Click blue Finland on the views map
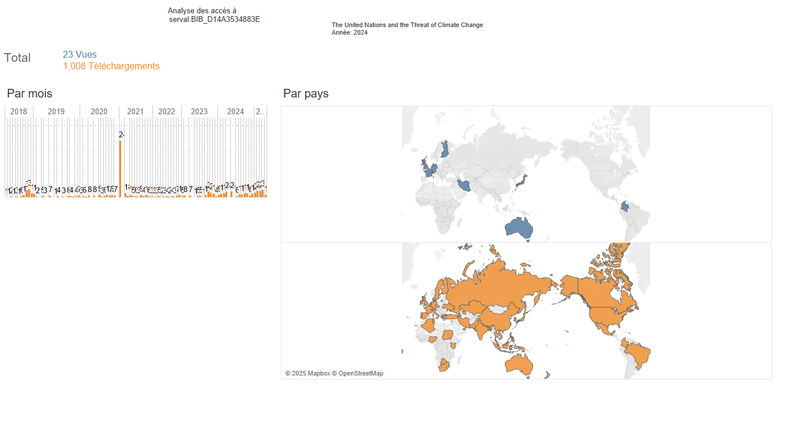Screen dimensions: 788x443 point(445,149)
